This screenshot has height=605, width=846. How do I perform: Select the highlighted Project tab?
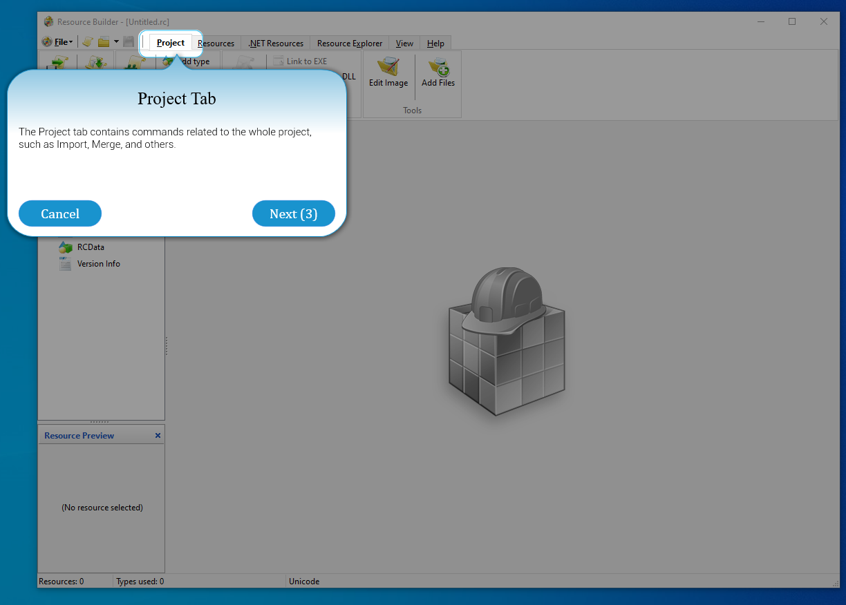(171, 43)
